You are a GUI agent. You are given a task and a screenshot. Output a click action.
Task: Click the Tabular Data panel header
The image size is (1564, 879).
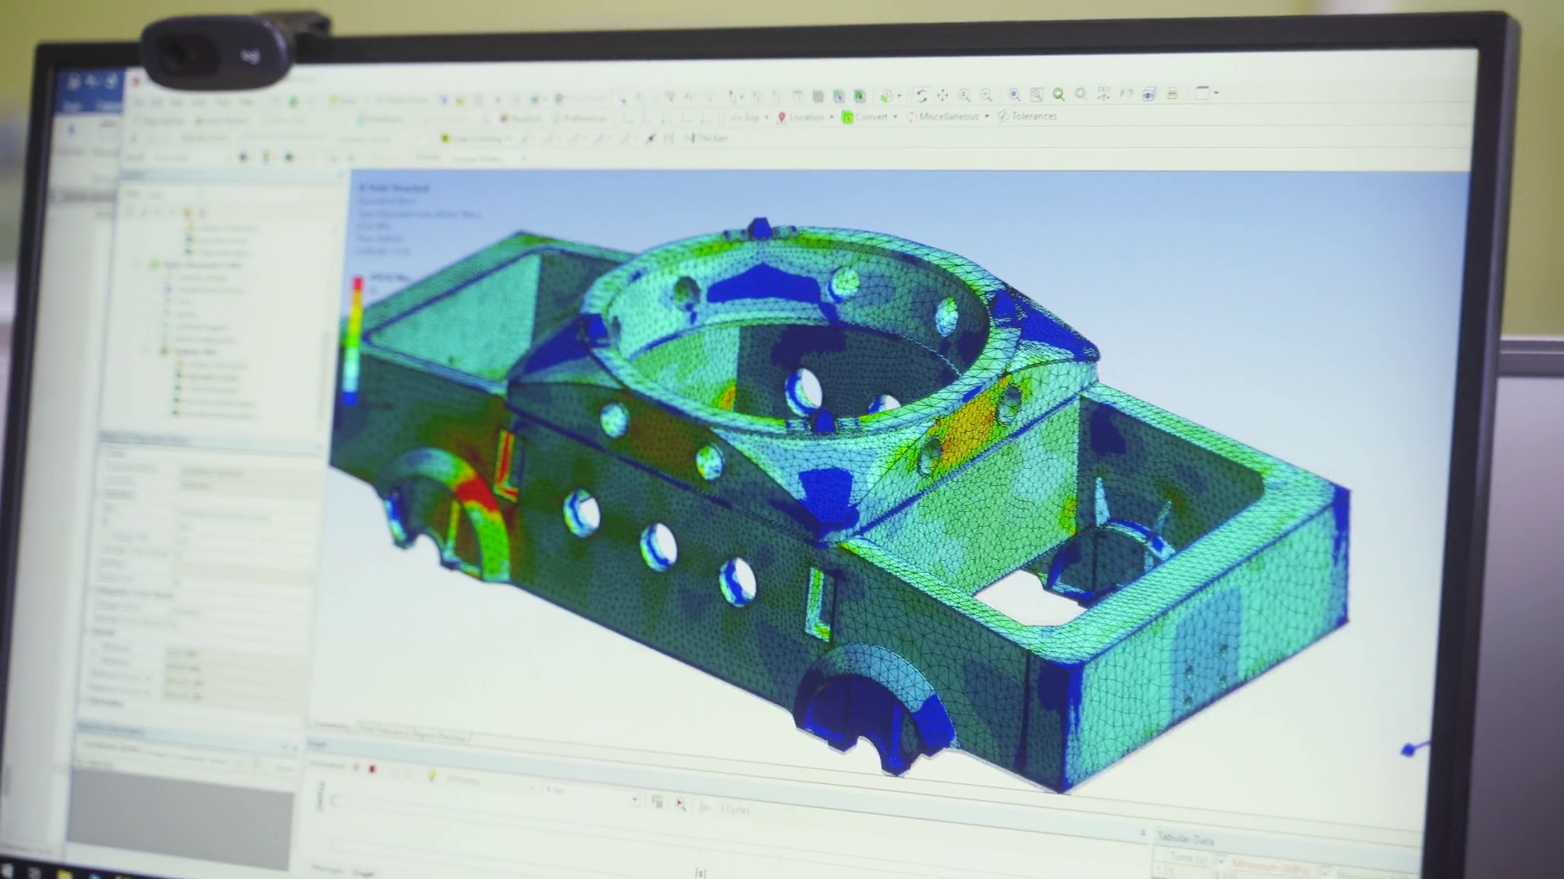[x=1186, y=838]
